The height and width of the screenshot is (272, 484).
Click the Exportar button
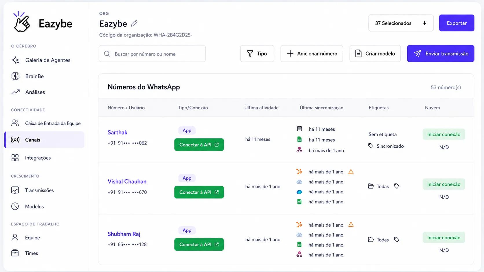(x=456, y=23)
